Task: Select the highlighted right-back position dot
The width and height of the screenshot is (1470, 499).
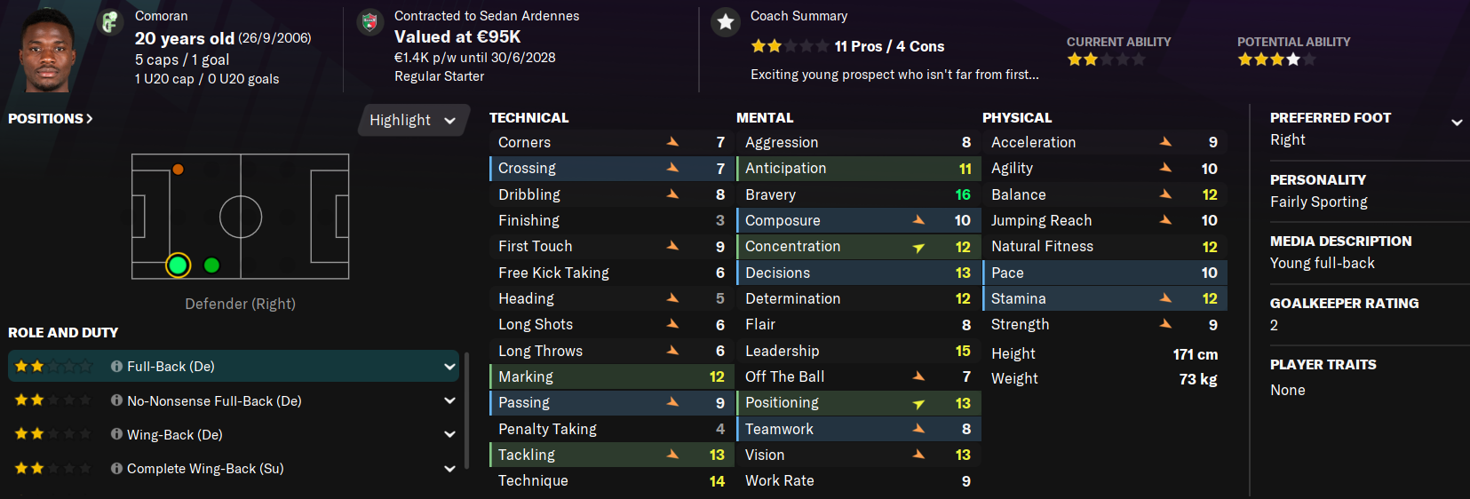Action: pyautogui.click(x=178, y=265)
